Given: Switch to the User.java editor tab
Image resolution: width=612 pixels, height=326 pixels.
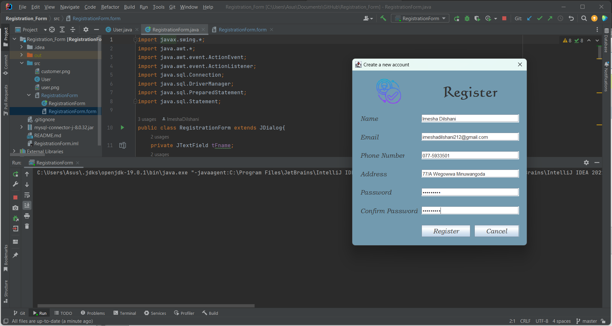Looking at the screenshot, I should 122,29.
